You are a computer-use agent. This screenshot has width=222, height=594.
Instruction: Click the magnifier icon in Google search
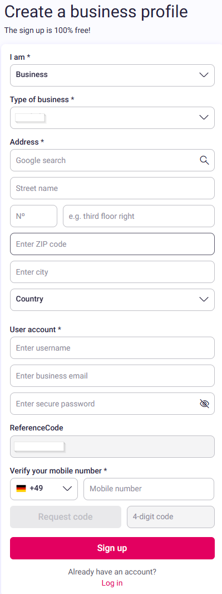point(204,160)
